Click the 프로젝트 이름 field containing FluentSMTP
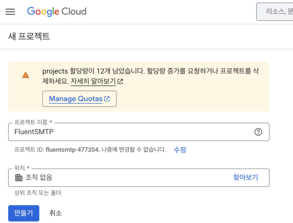 [139, 132]
